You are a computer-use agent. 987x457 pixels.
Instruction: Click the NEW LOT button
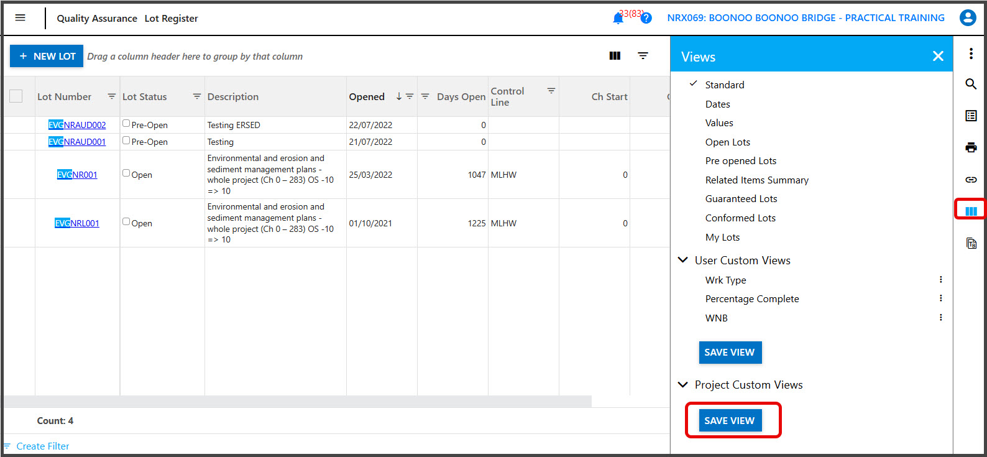pos(47,56)
